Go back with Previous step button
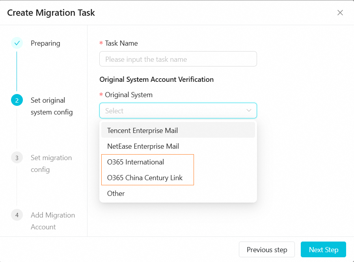This screenshot has height=262, width=354. click(266, 250)
